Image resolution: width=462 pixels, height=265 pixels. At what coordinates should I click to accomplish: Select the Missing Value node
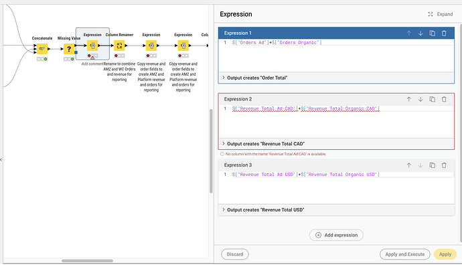(69, 49)
